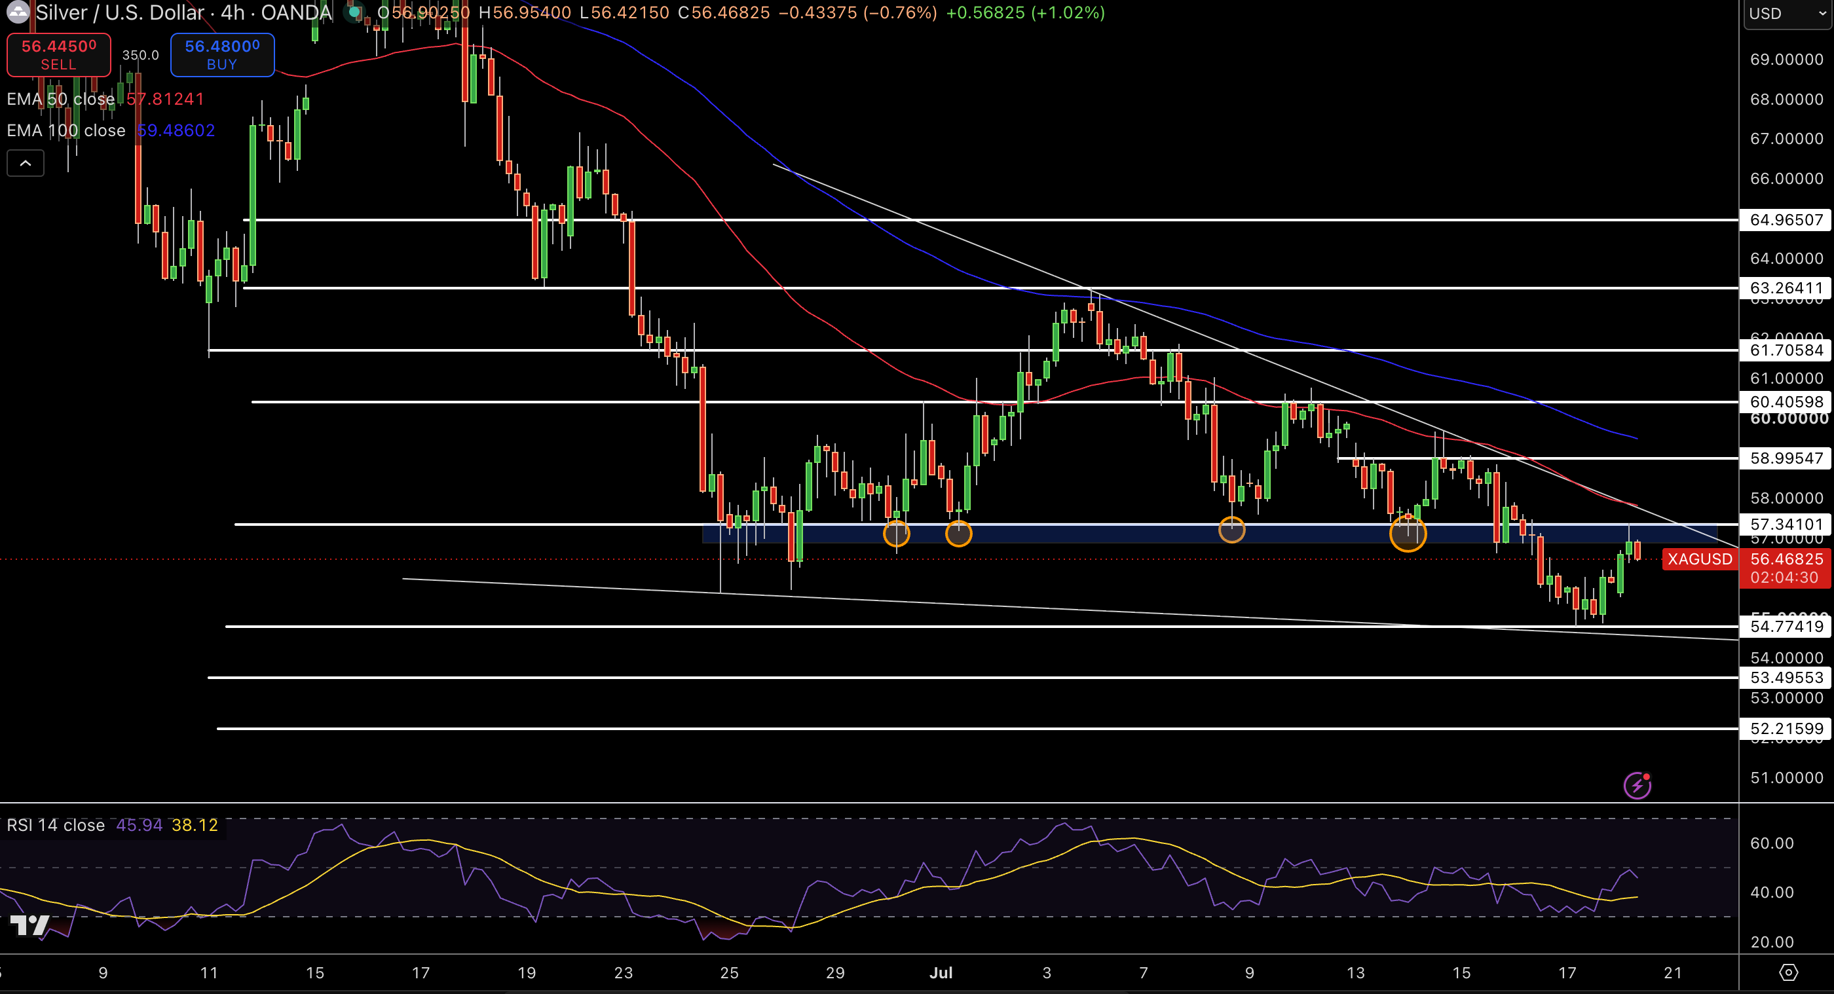Open the USD currency dropdown
This screenshot has height=994, width=1834.
(1787, 14)
